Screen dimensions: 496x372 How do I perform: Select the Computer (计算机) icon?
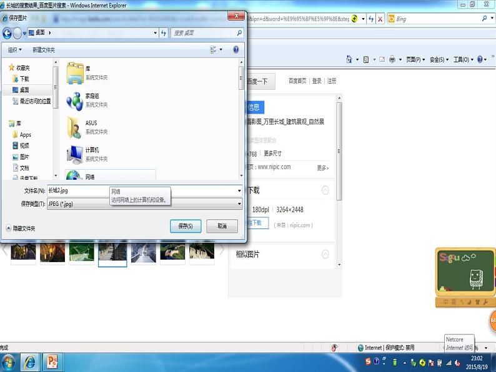(x=75, y=154)
